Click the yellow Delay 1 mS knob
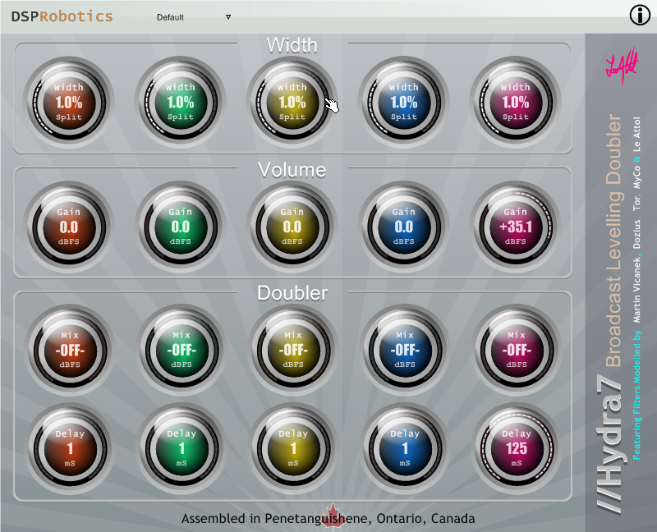 pos(293,448)
